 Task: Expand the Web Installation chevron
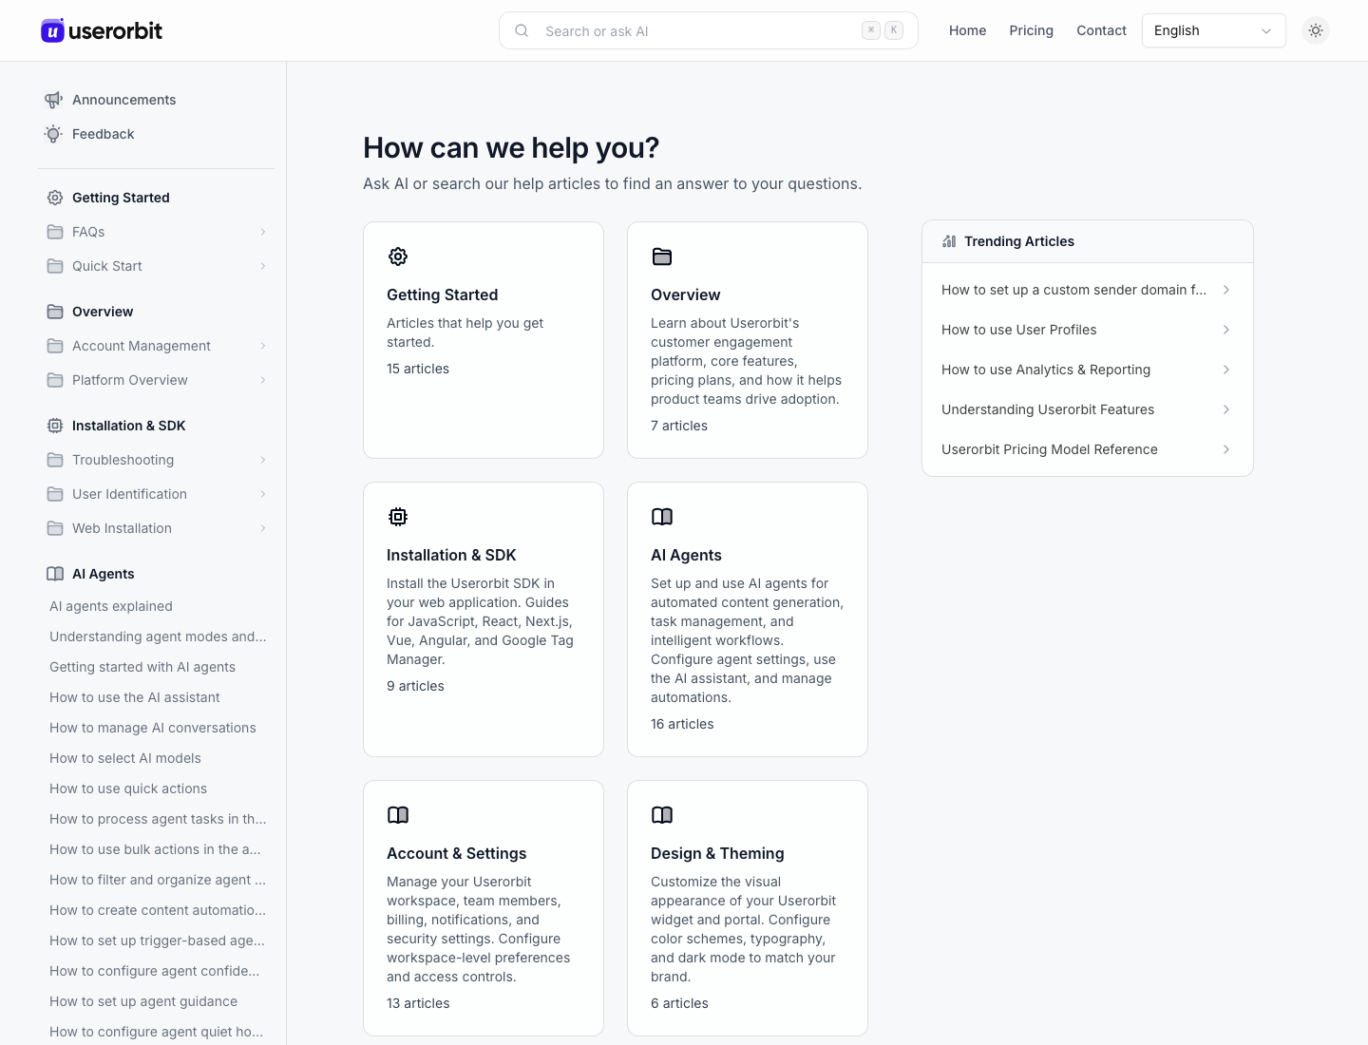263,528
